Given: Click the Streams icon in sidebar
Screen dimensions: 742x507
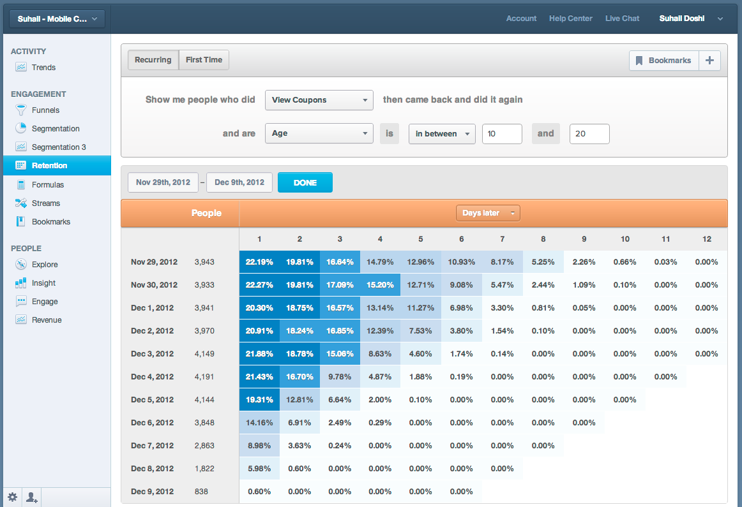Looking at the screenshot, I should pyautogui.click(x=21, y=203).
